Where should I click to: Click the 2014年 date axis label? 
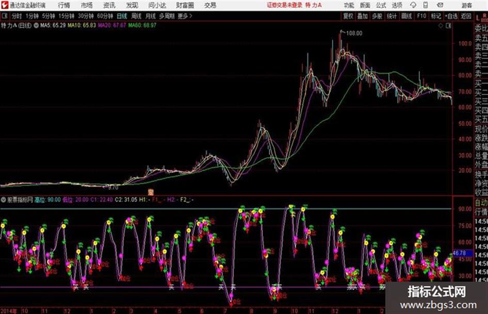coord(9,311)
